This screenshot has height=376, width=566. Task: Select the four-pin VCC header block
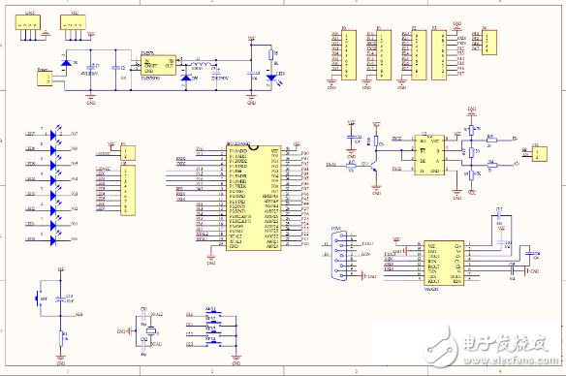point(73,22)
